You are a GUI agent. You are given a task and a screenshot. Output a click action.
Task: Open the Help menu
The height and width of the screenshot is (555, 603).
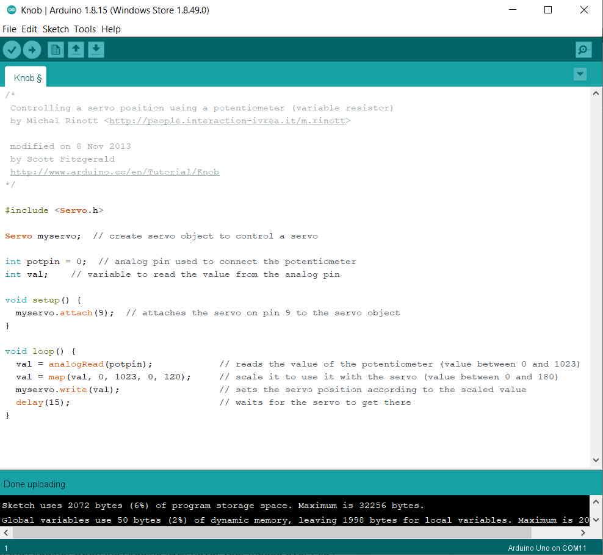tap(110, 29)
